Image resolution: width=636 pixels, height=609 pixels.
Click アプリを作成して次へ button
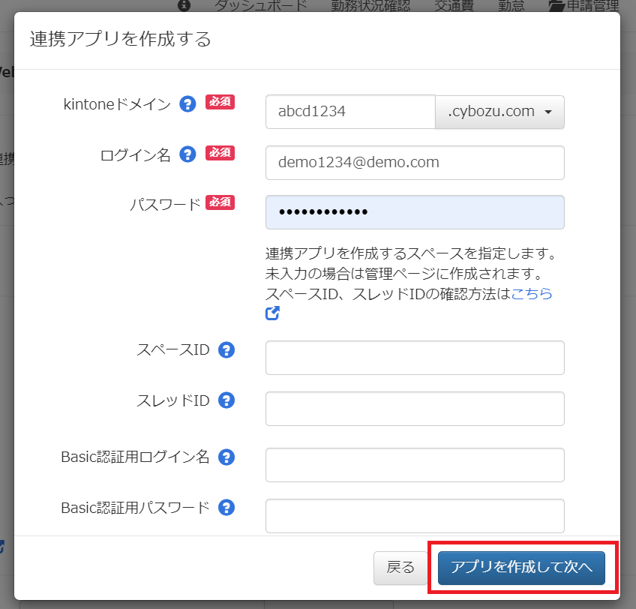(x=521, y=568)
